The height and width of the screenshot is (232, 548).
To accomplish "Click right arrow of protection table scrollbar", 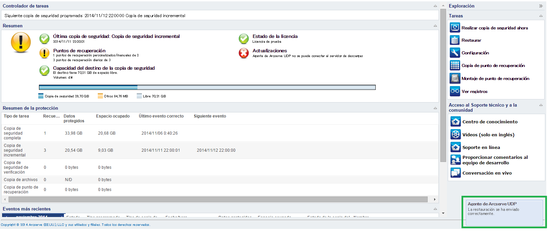I will [x=435, y=199].
